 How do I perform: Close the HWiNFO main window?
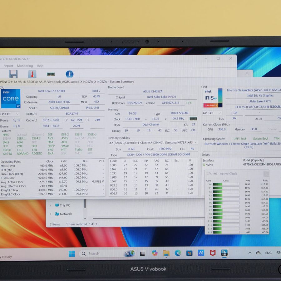point(231,58)
